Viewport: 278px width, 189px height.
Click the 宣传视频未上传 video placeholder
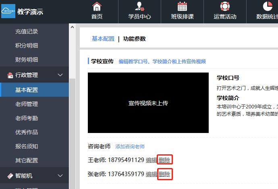(x=148, y=103)
